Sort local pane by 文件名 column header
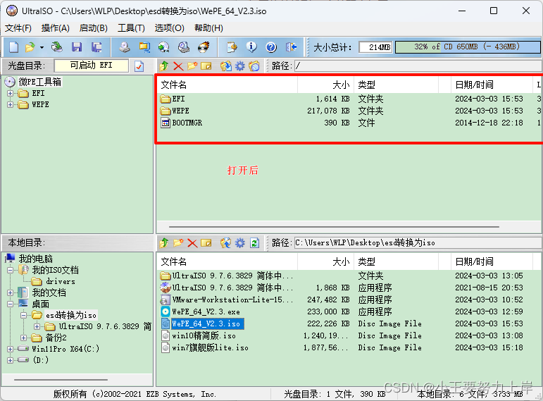 (x=227, y=261)
